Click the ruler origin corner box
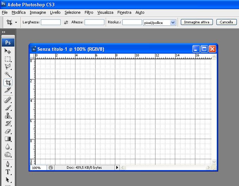The width and height of the screenshot is (239, 186). click(32, 56)
